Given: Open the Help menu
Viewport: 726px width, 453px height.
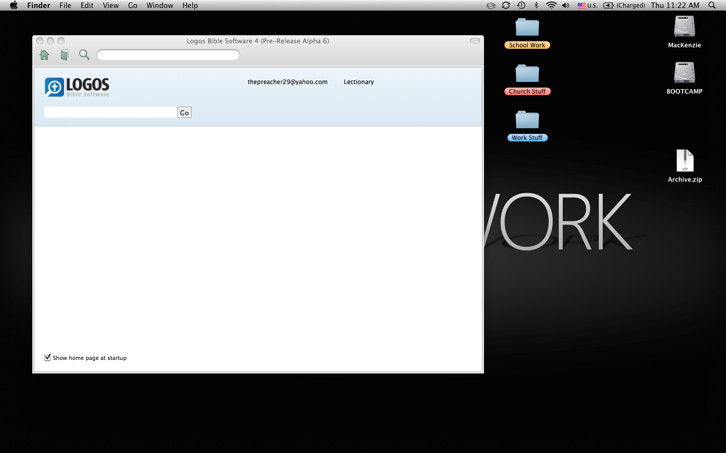Looking at the screenshot, I should [190, 5].
